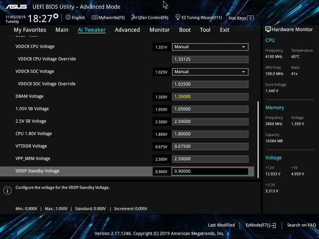Select the VPP_MEM Voltage label
The width and height of the screenshot is (319, 239).
point(33,158)
